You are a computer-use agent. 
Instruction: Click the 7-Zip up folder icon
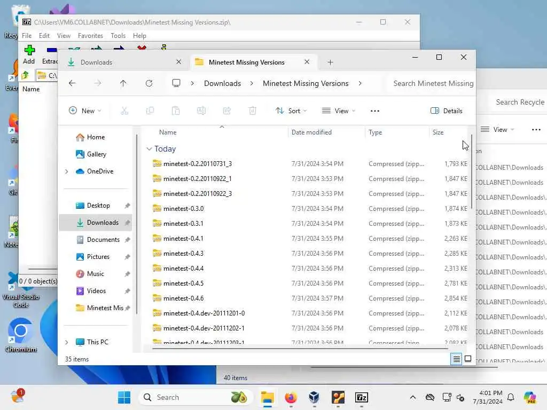25,75
